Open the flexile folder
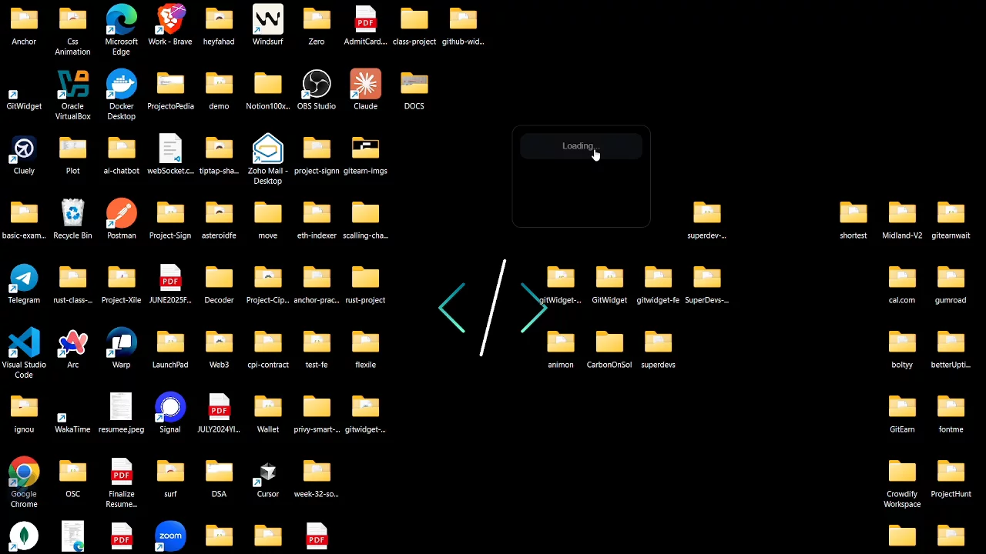The height and width of the screenshot is (554, 986). tap(365, 343)
